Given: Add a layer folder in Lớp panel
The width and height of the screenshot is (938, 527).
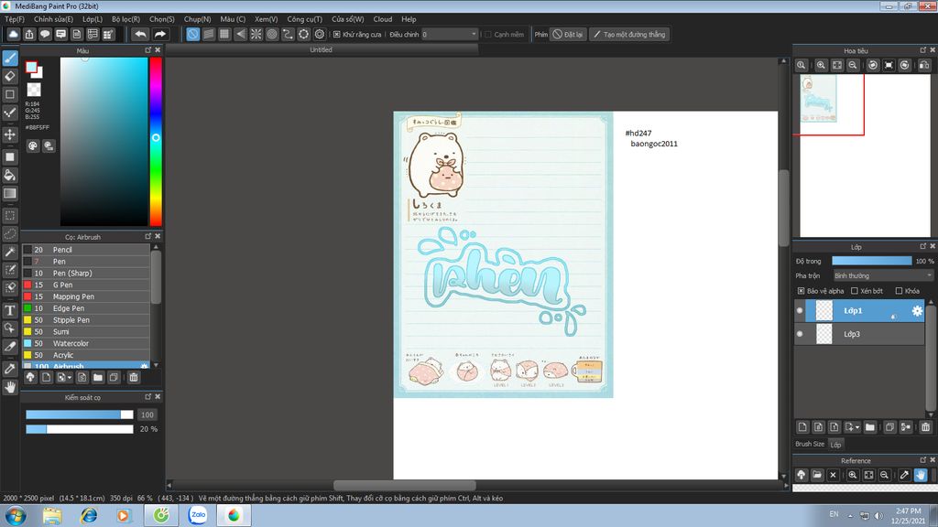Looking at the screenshot, I should [870, 426].
